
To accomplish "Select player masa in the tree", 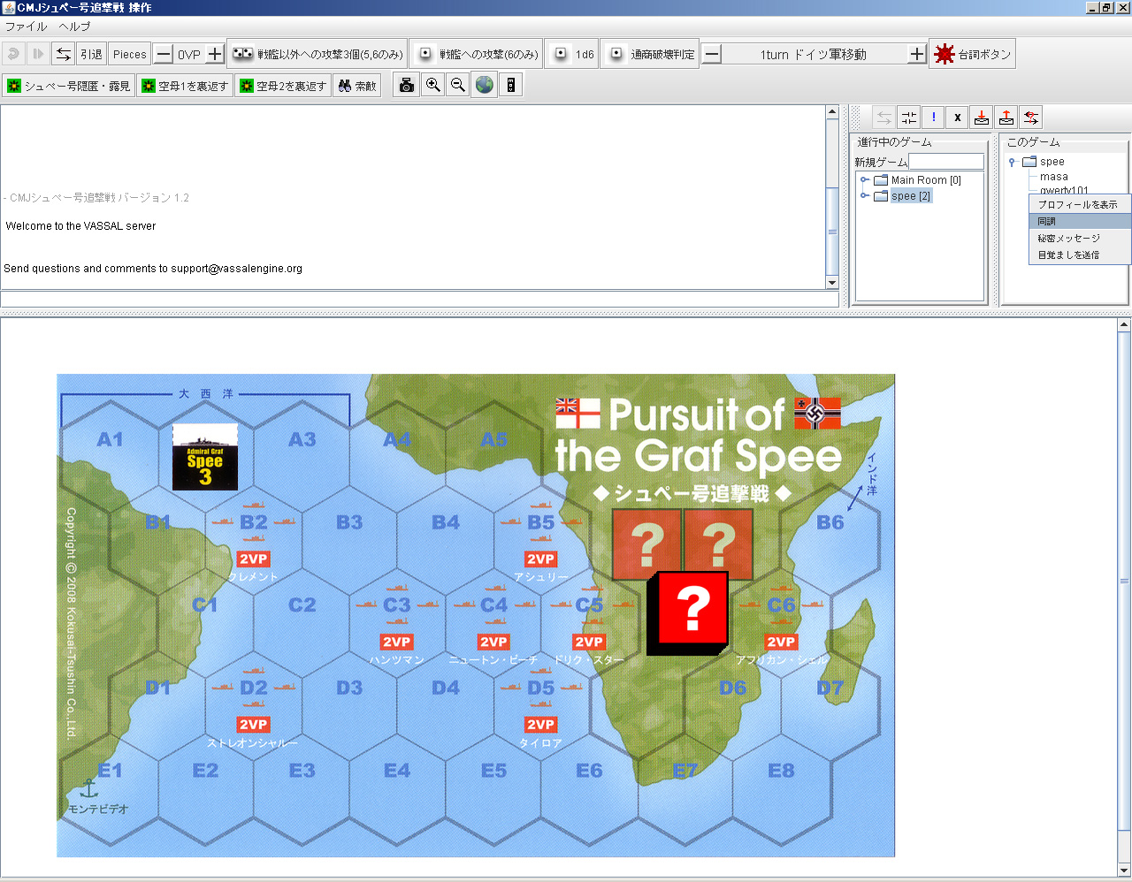I will [x=1054, y=177].
